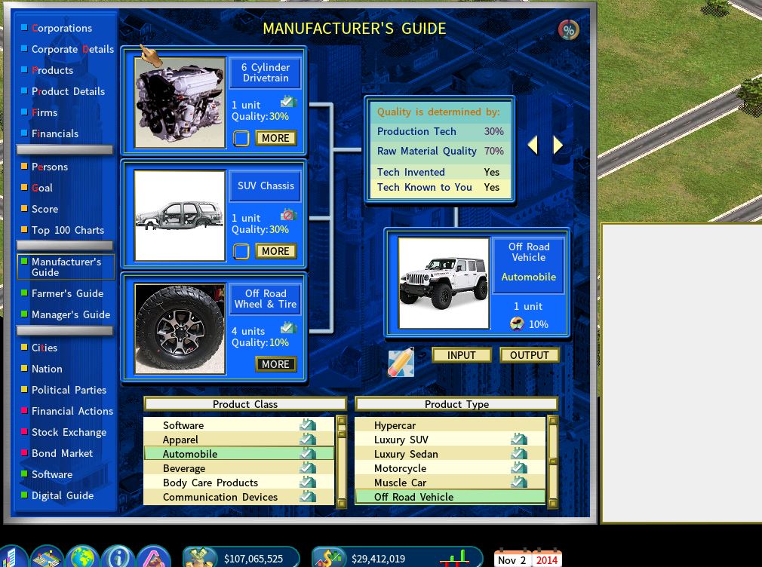
Task: Click Product Class list scroll up arrow
Action: click(x=342, y=421)
